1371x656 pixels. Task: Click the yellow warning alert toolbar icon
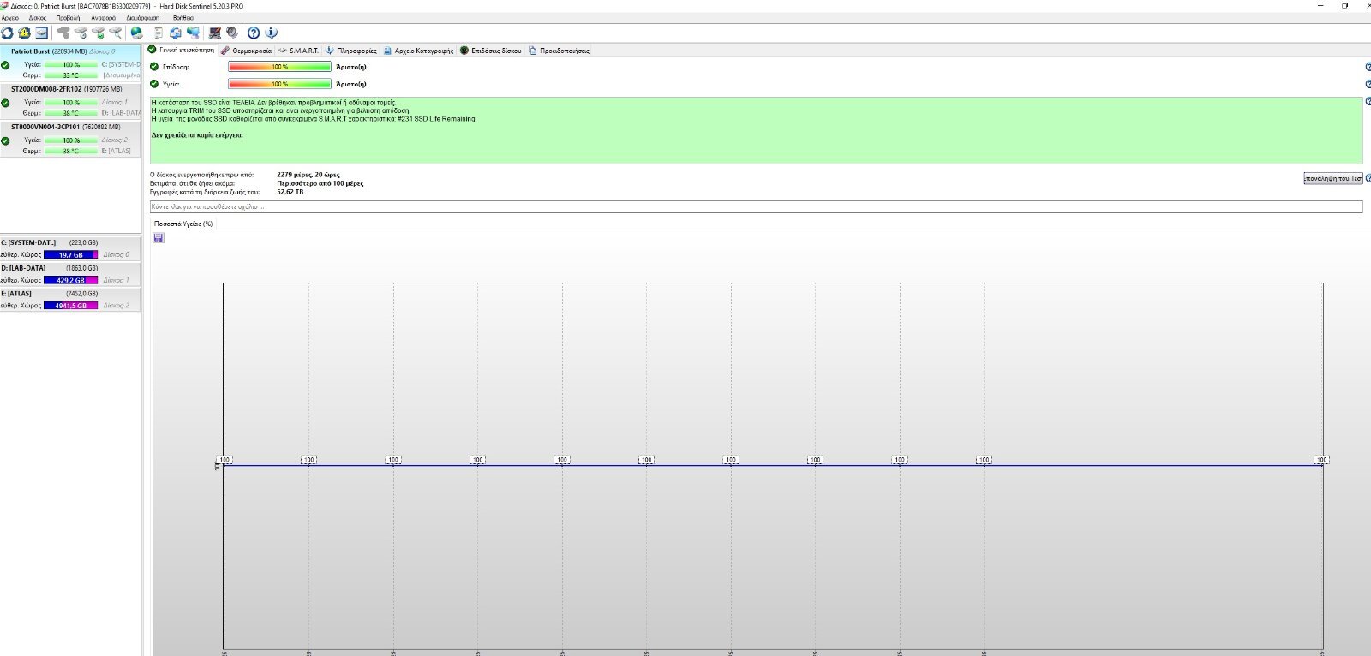point(24,33)
